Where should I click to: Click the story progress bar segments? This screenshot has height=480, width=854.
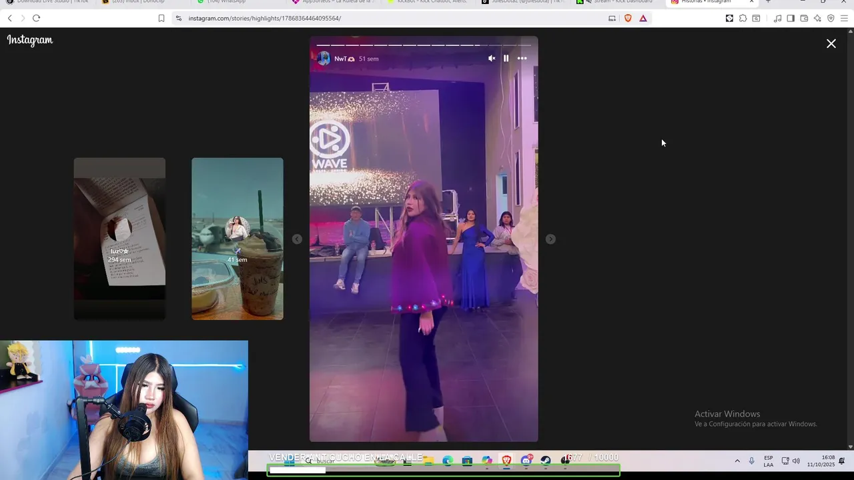tap(424, 45)
